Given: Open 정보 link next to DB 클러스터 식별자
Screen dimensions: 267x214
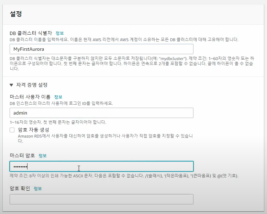Looking at the screenshot, I should [59, 33].
